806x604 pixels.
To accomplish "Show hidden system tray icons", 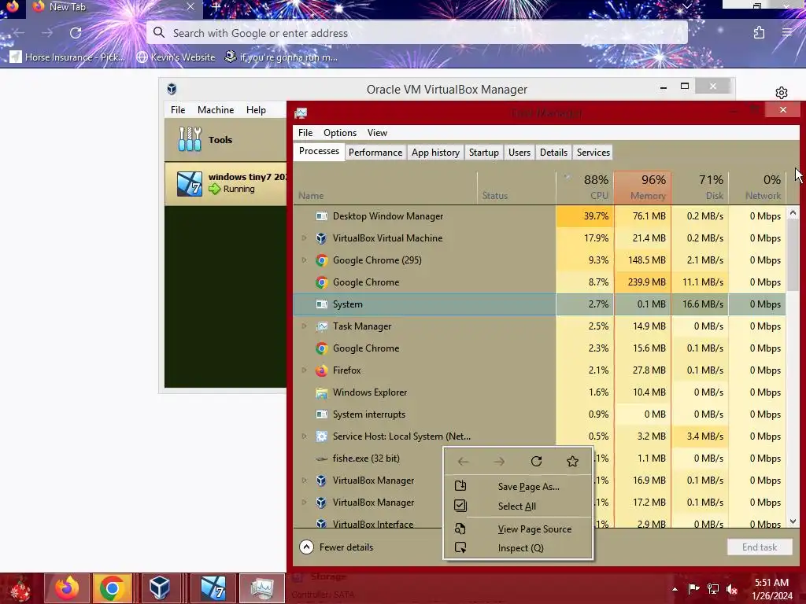I will coord(675,589).
